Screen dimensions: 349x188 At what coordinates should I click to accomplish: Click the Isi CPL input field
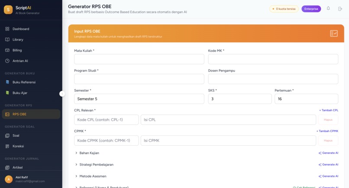tap(228, 120)
